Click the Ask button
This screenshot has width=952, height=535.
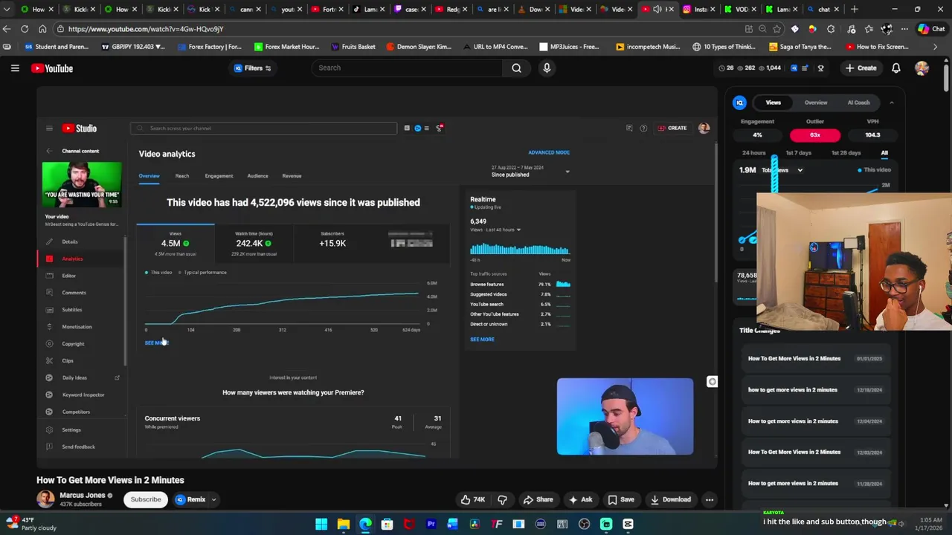pyautogui.click(x=580, y=499)
